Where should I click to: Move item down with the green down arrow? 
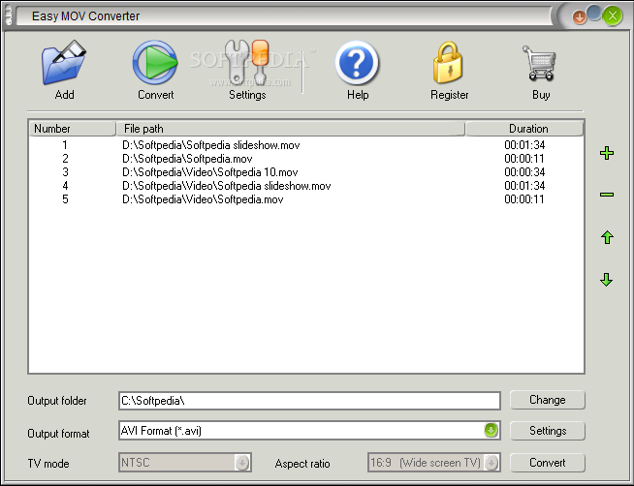607,280
